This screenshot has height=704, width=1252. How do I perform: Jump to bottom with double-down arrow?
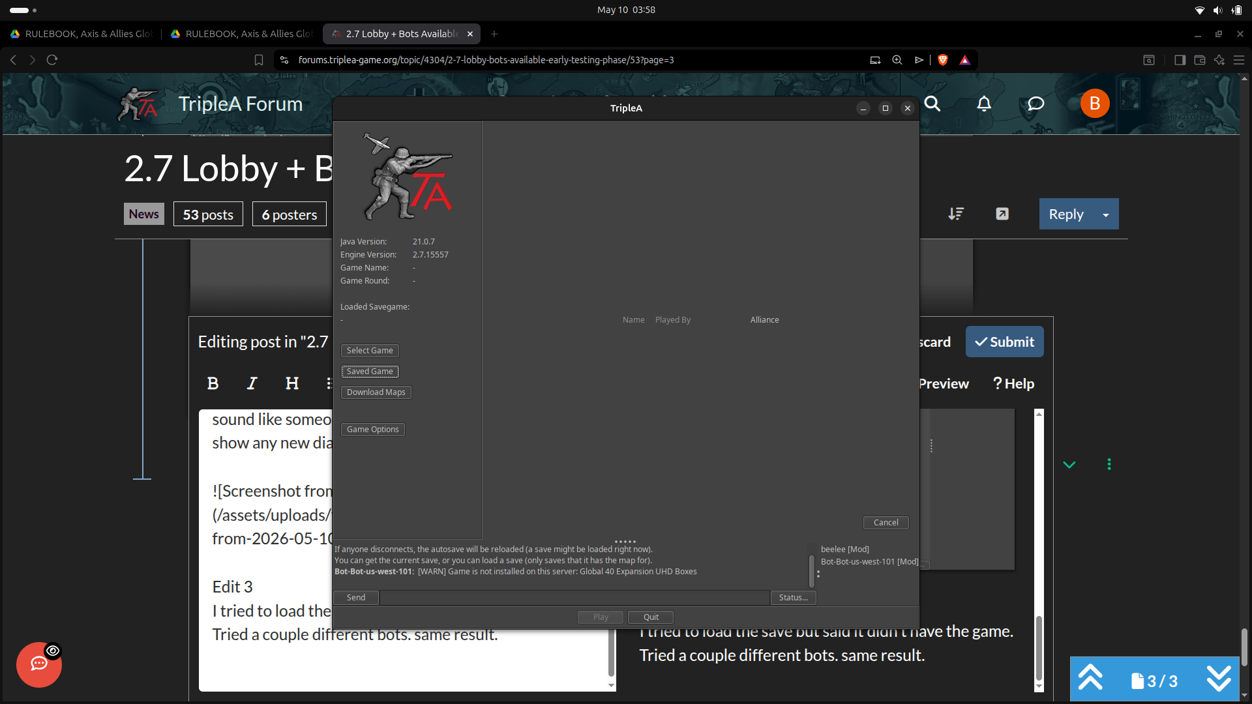coord(1219,678)
